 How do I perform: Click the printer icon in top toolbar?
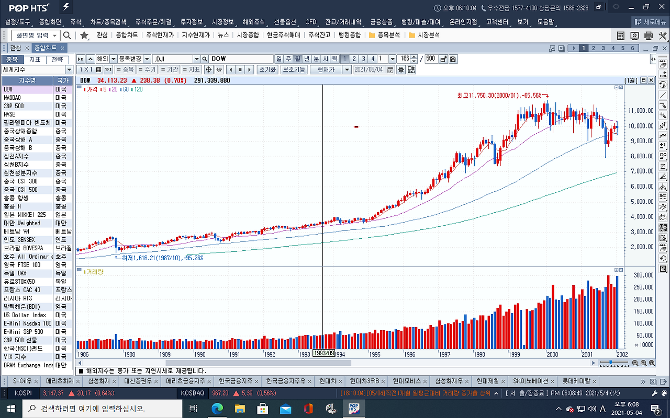(x=649, y=36)
